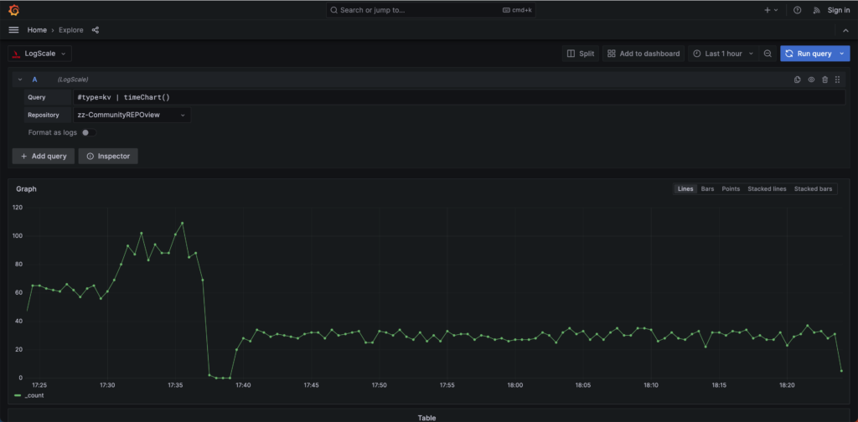The width and height of the screenshot is (858, 422).
Task: Go to Home breadcrumb
Action: click(37, 30)
